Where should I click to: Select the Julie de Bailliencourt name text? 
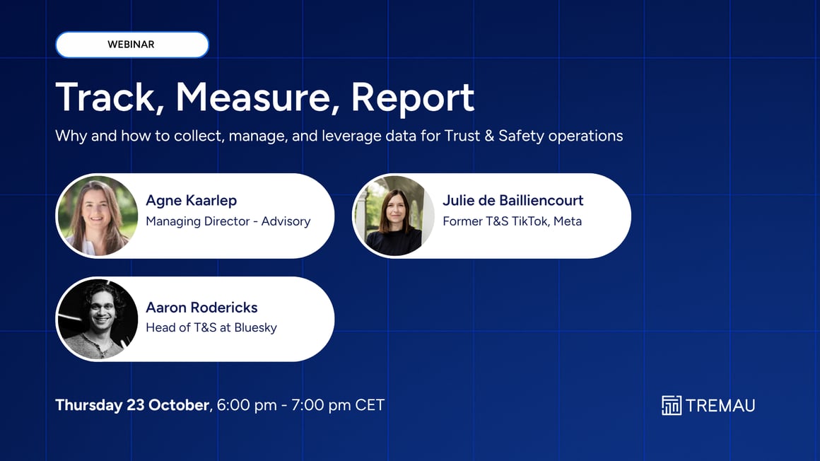pos(512,201)
